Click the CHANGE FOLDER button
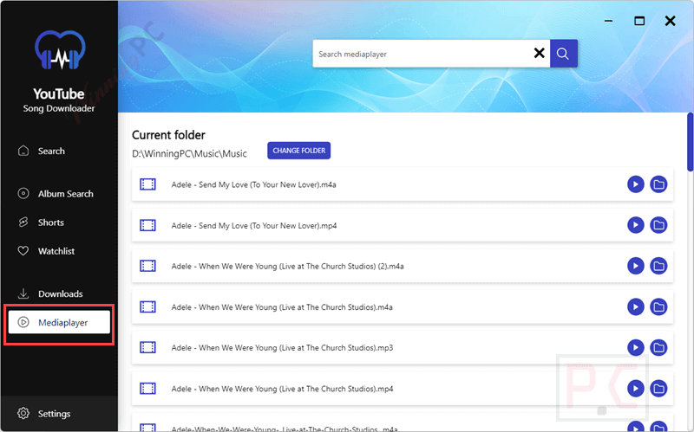The image size is (694, 432). point(298,151)
